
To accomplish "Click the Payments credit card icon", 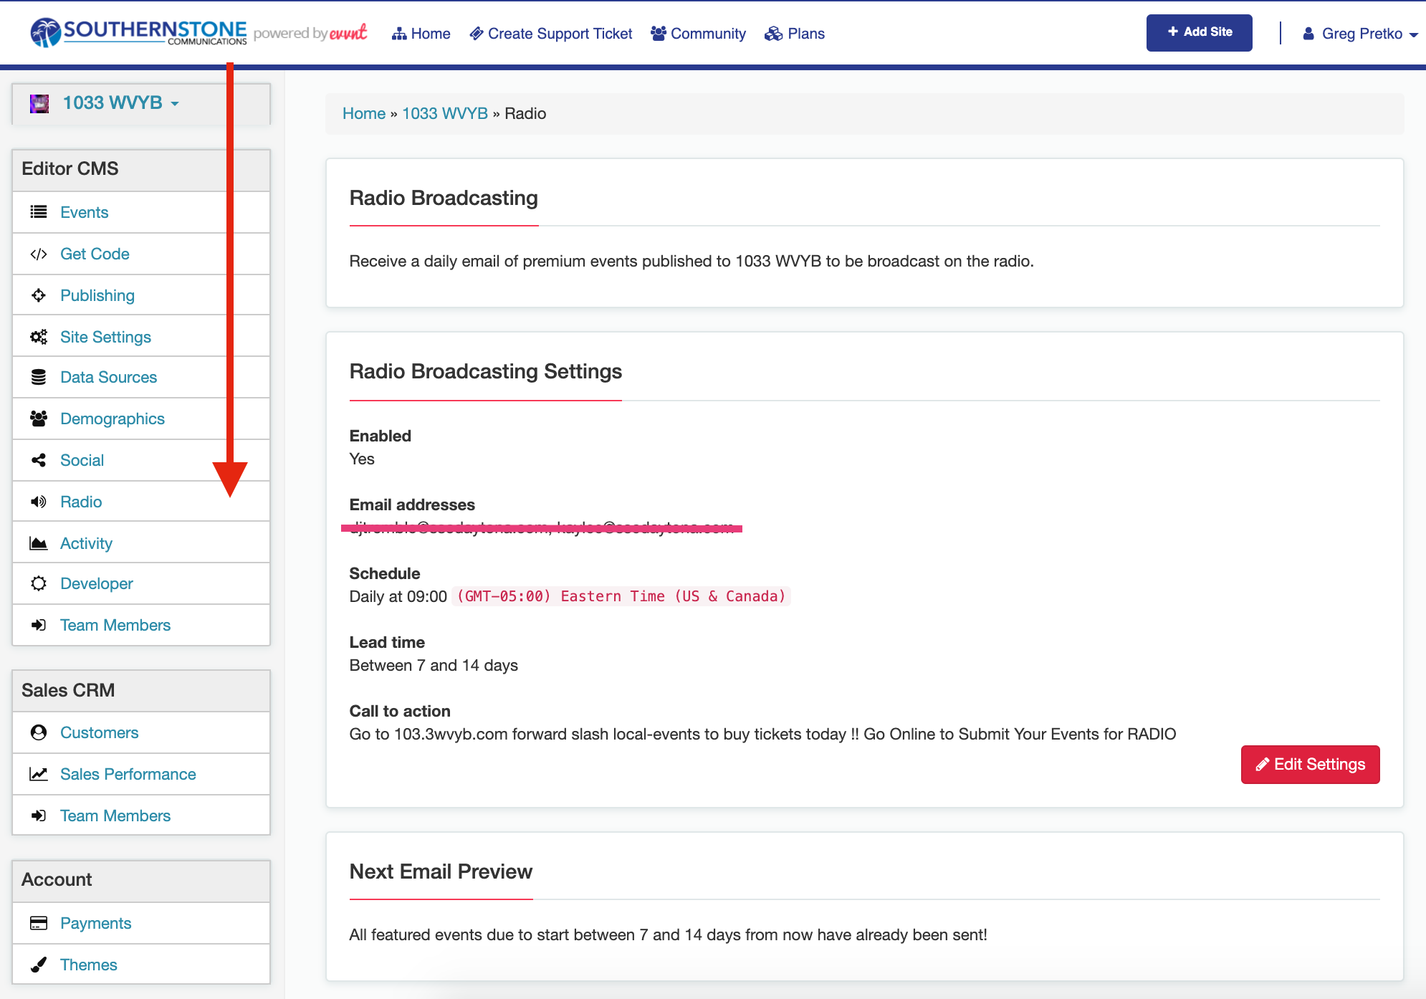I will [39, 923].
